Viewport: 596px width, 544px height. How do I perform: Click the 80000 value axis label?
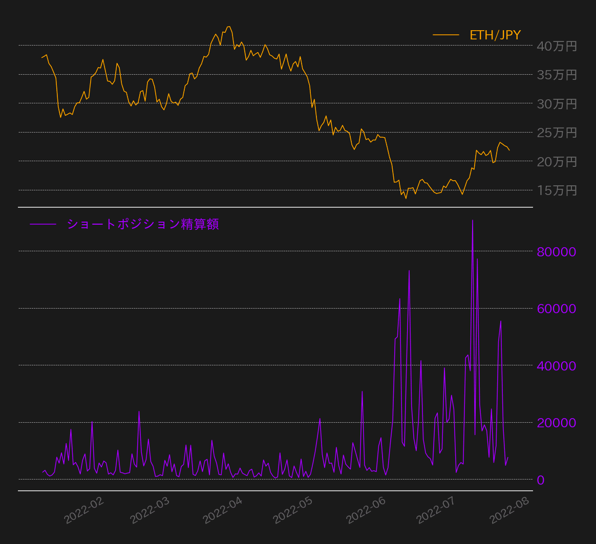click(x=557, y=252)
